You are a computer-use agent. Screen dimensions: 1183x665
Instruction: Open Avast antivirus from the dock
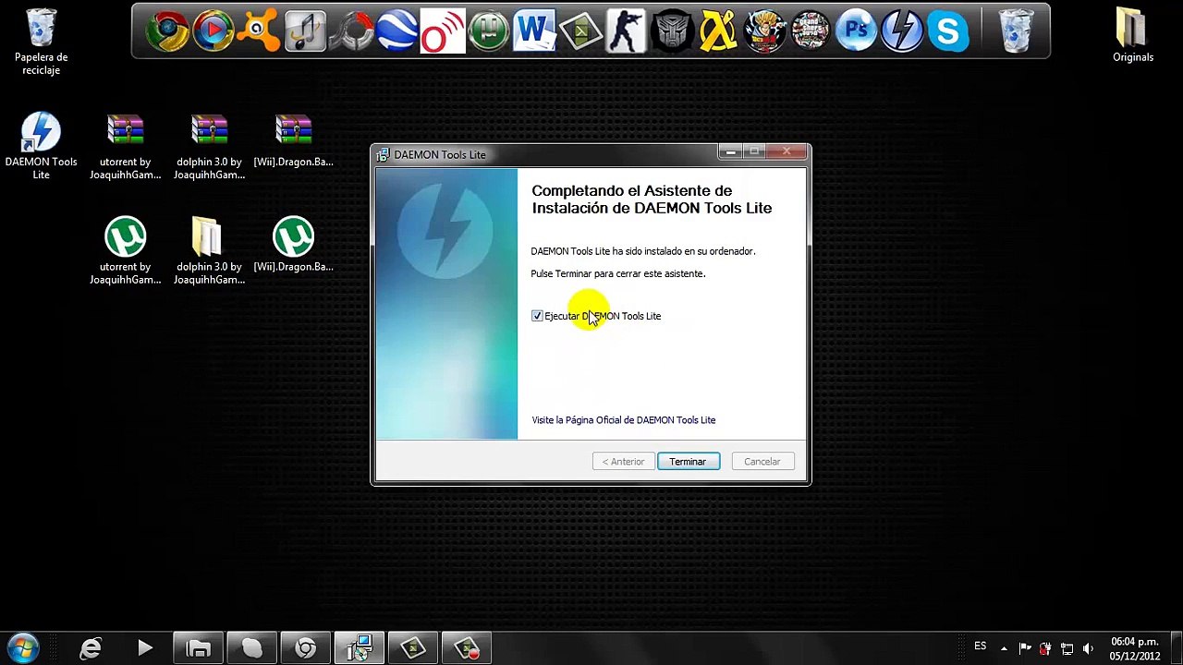pyautogui.click(x=259, y=31)
